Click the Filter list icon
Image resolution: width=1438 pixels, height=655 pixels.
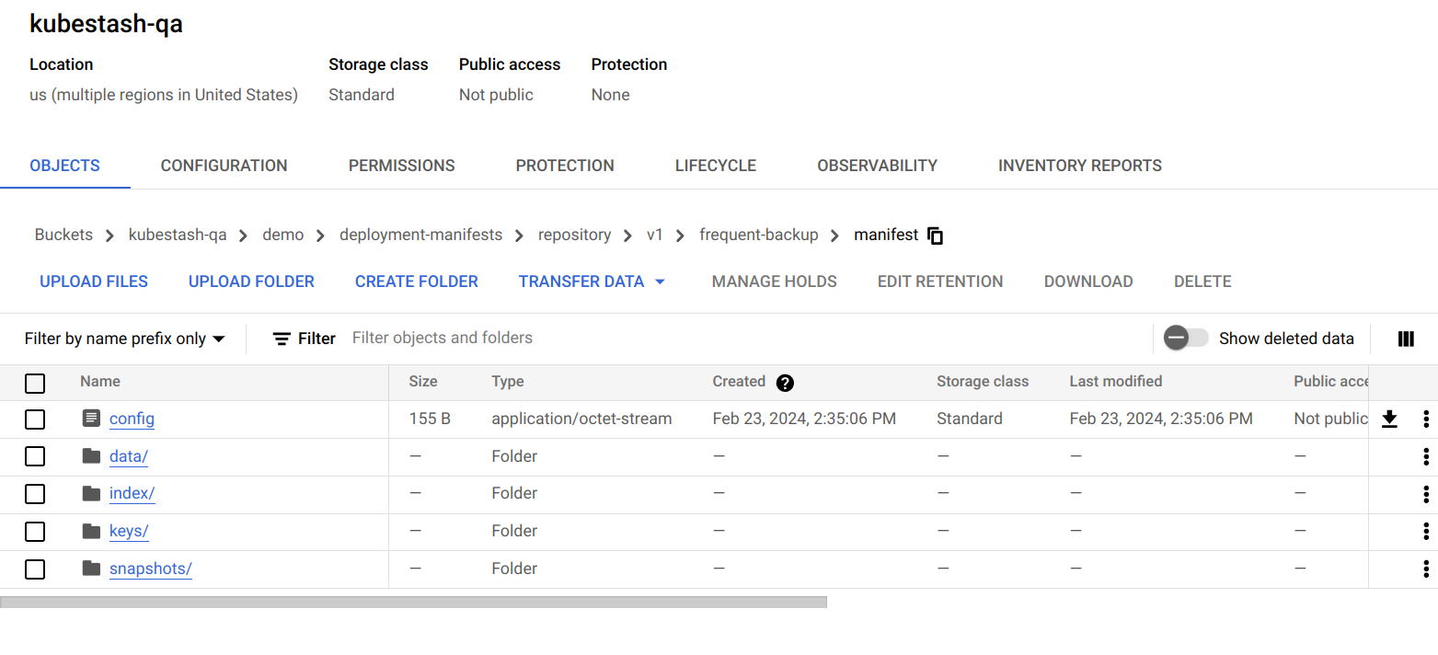pos(282,339)
